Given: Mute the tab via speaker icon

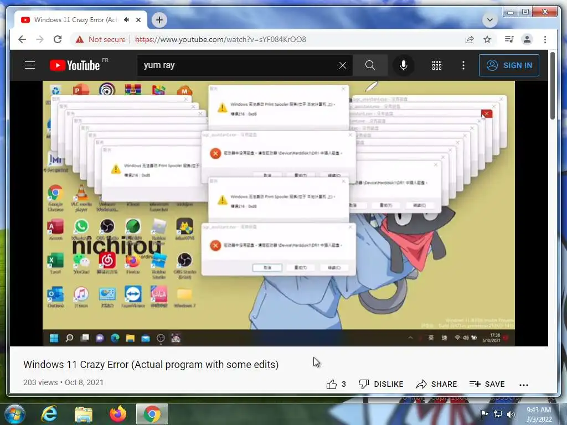Looking at the screenshot, I should (127, 20).
